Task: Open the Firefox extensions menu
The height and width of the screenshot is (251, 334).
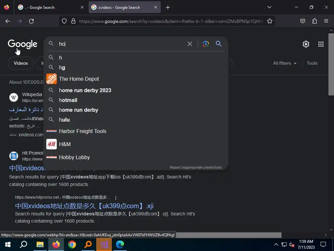Action: (x=314, y=21)
